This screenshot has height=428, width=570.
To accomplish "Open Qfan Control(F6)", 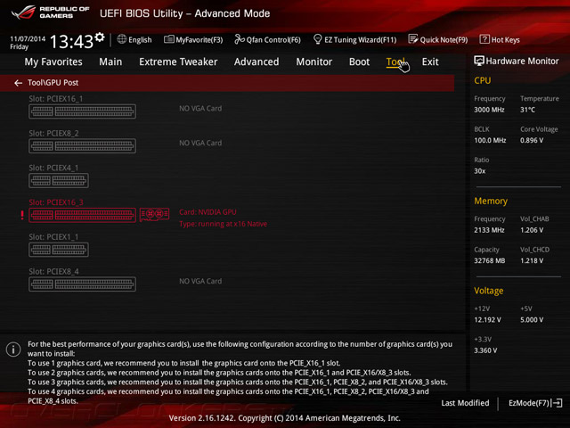I will [267, 39].
